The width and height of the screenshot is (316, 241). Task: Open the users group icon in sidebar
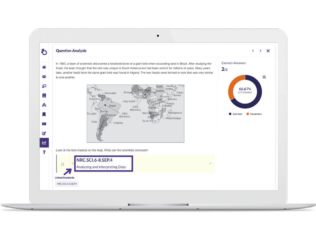pyautogui.click(x=44, y=77)
